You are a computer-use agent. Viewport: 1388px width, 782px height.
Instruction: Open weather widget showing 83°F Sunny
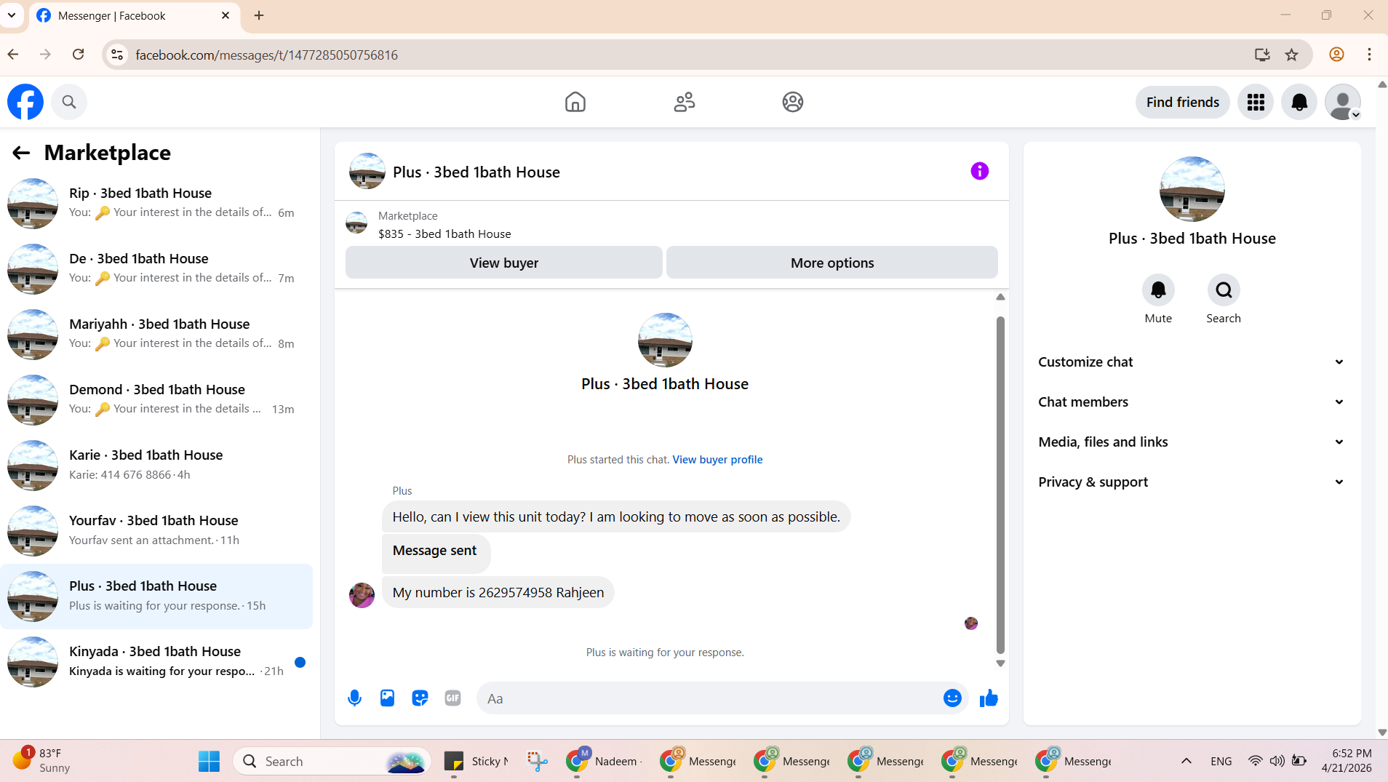pos(42,761)
